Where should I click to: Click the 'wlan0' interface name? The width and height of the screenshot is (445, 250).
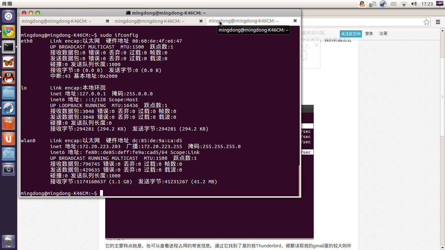click(x=28, y=141)
